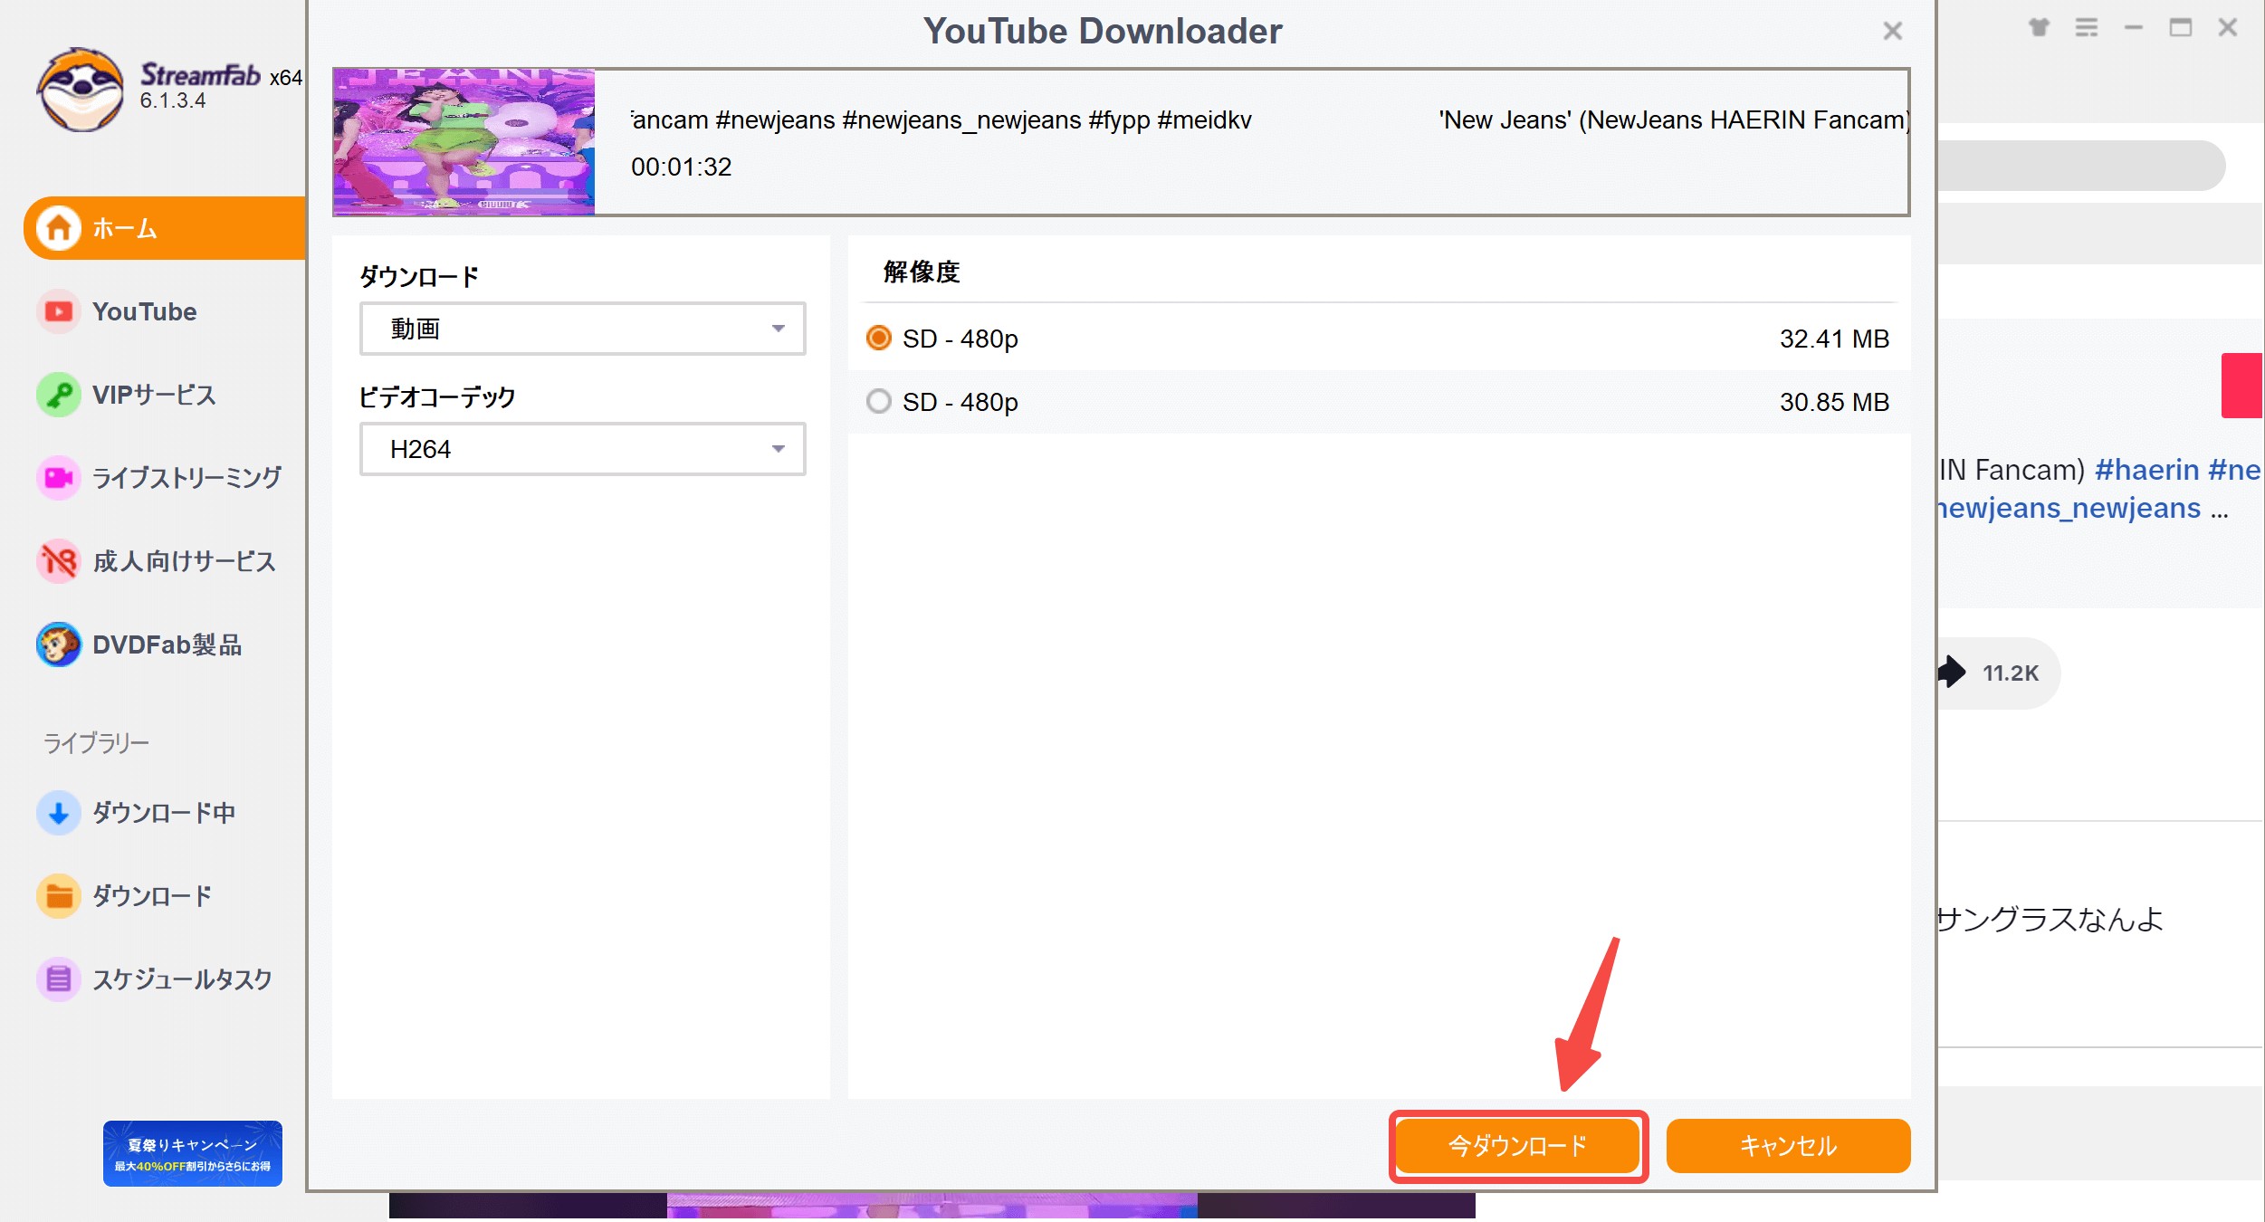
Task: Click the home house icon
Action: click(59, 228)
